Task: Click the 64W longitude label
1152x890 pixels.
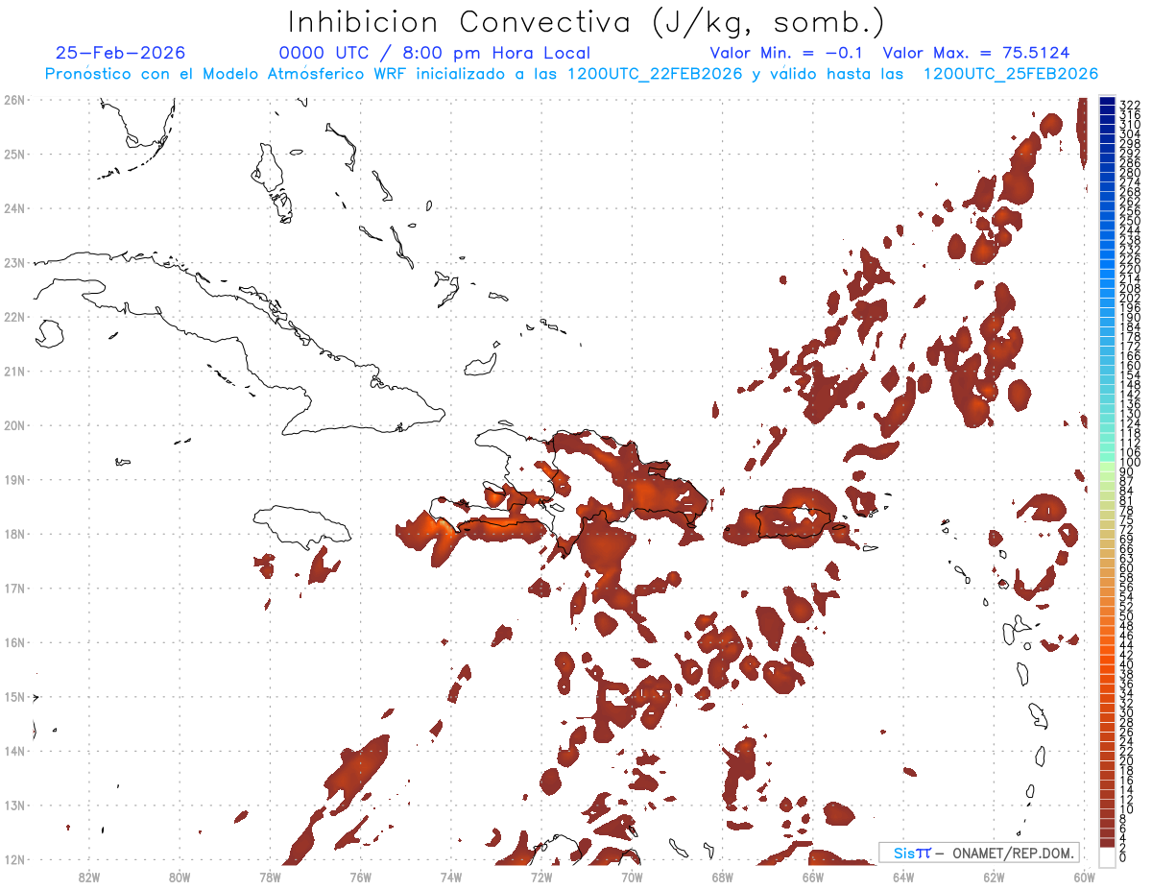Action: pos(903,877)
